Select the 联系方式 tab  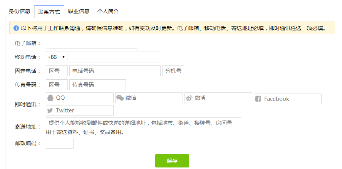point(49,12)
